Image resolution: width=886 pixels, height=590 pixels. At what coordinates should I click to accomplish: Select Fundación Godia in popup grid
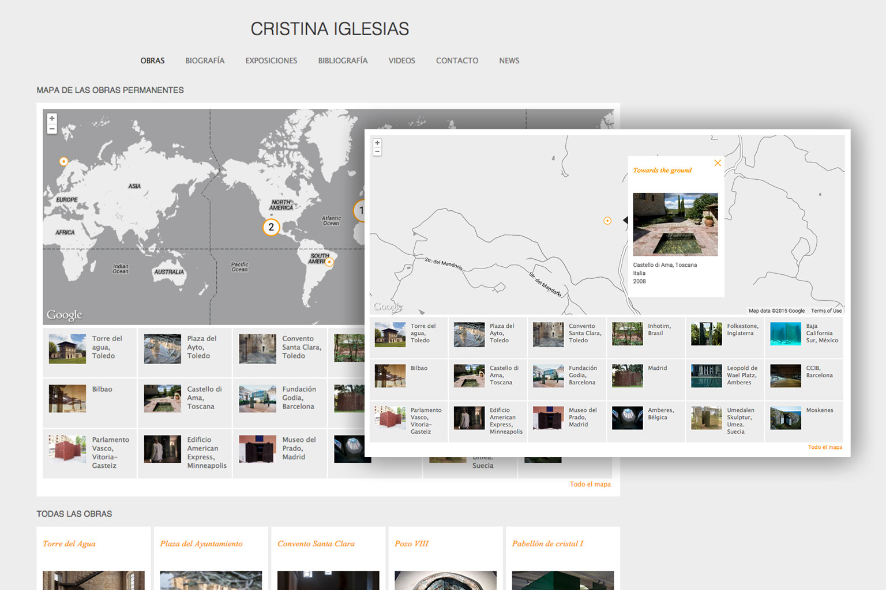566,379
